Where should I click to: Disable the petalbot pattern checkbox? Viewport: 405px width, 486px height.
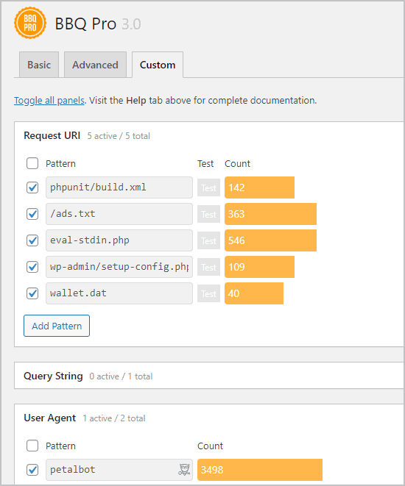coord(32,470)
